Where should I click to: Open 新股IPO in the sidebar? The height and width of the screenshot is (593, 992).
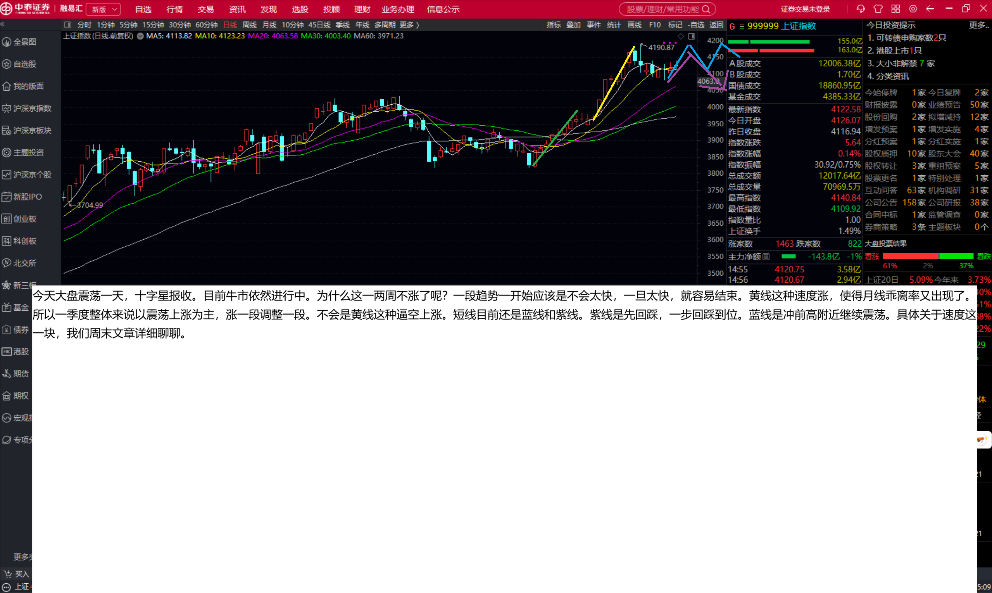27,197
